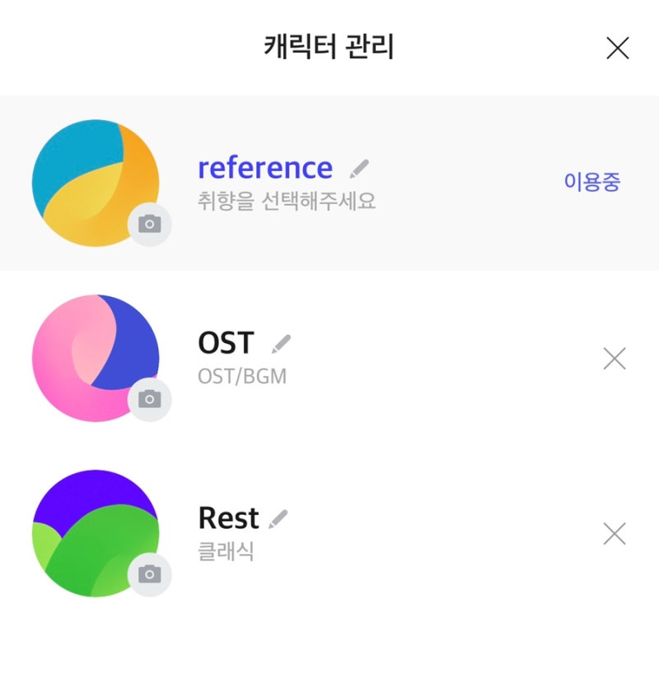Image resolution: width=659 pixels, height=673 pixels.
Task: Choose the OST character name
Action: (226, 342)
